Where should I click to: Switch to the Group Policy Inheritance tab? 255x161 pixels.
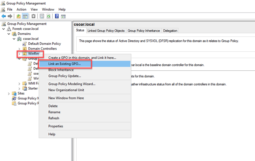click(144, 30)
